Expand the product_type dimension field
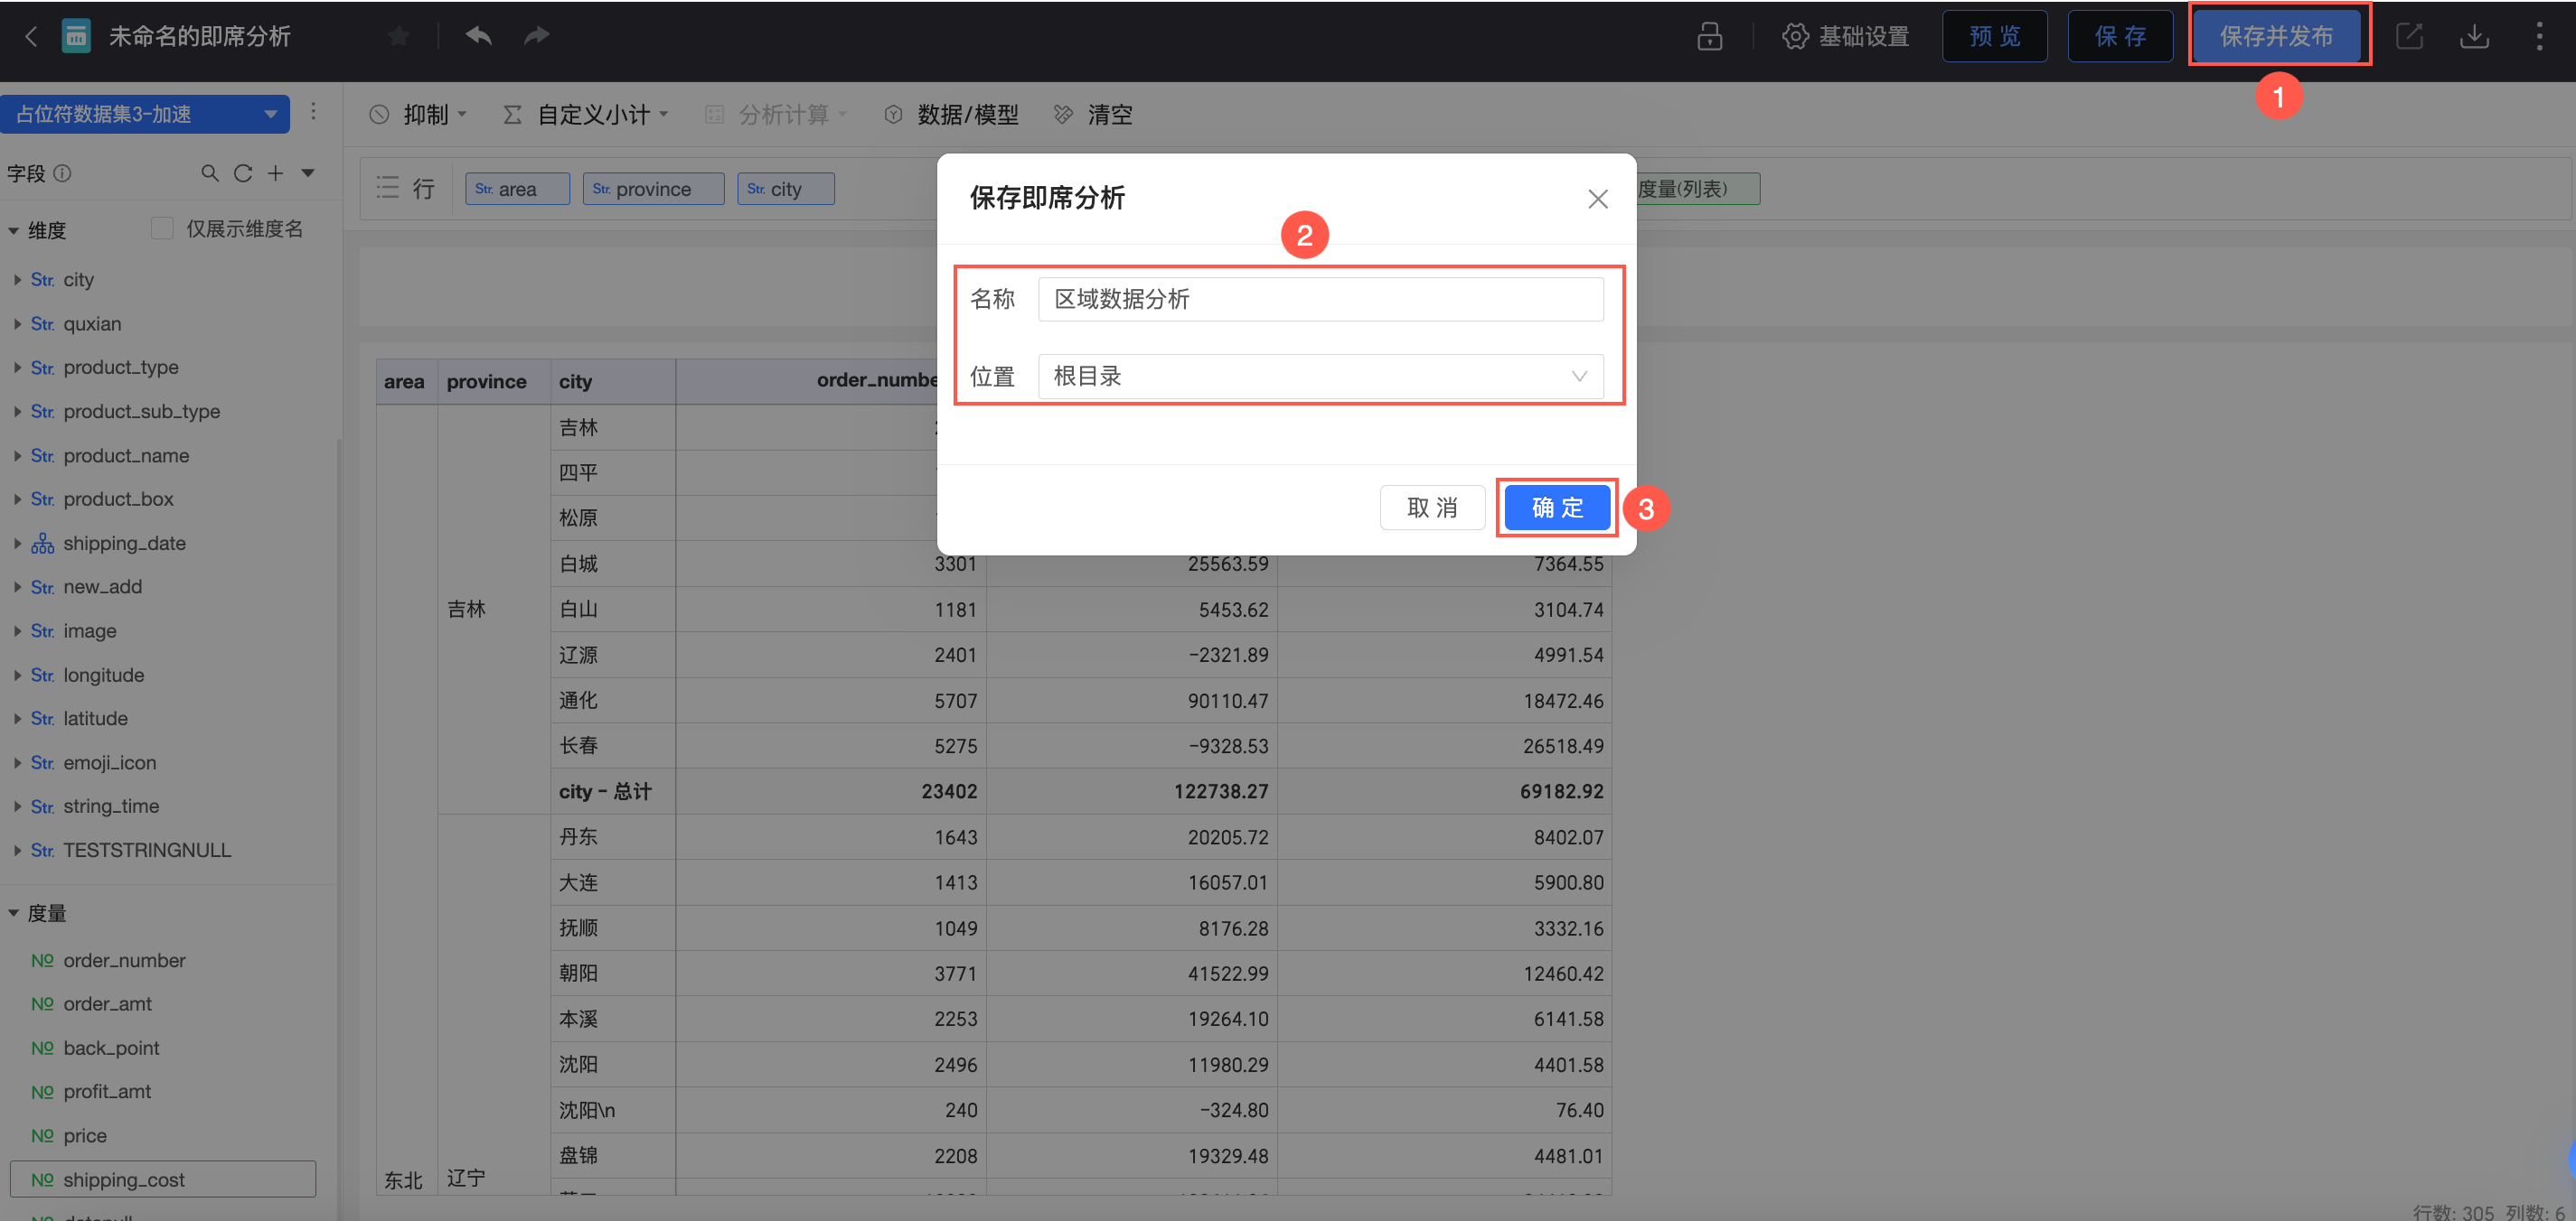Image resolution: width=2576 pixels, height=1221 pixels. tap(17, 368)
